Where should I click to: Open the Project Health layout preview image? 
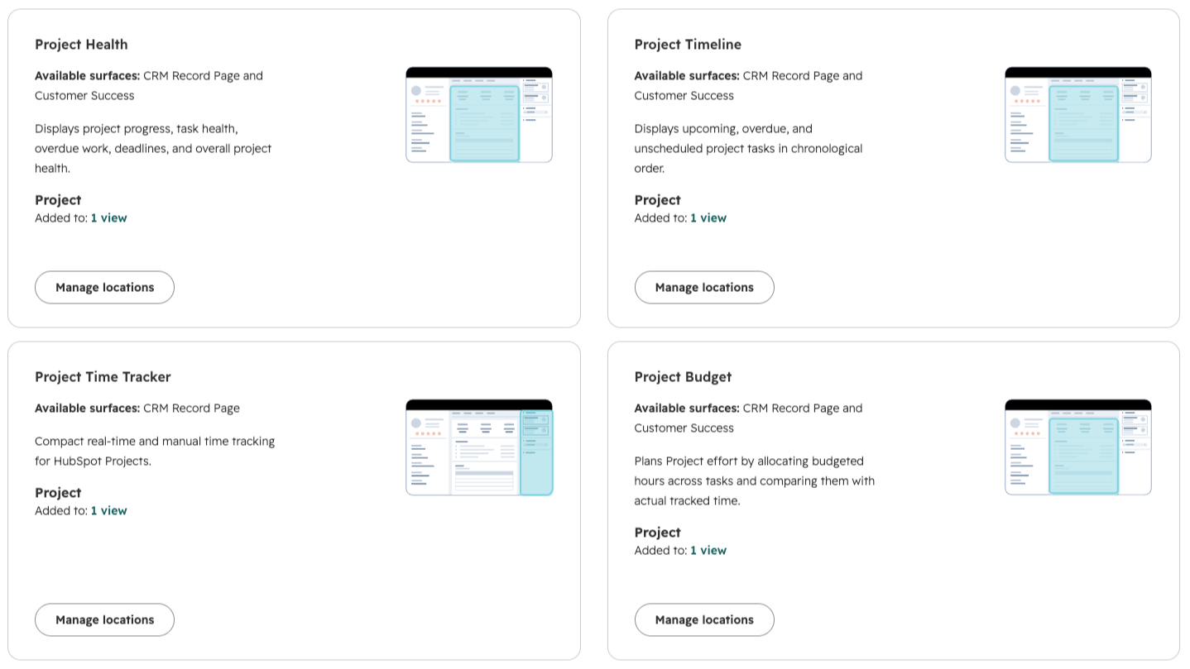pyautogui.click(x=479, y=115)
